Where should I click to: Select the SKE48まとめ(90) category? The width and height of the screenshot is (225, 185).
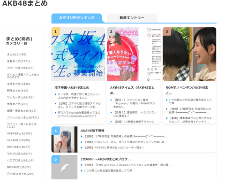[x=18, y=140]
